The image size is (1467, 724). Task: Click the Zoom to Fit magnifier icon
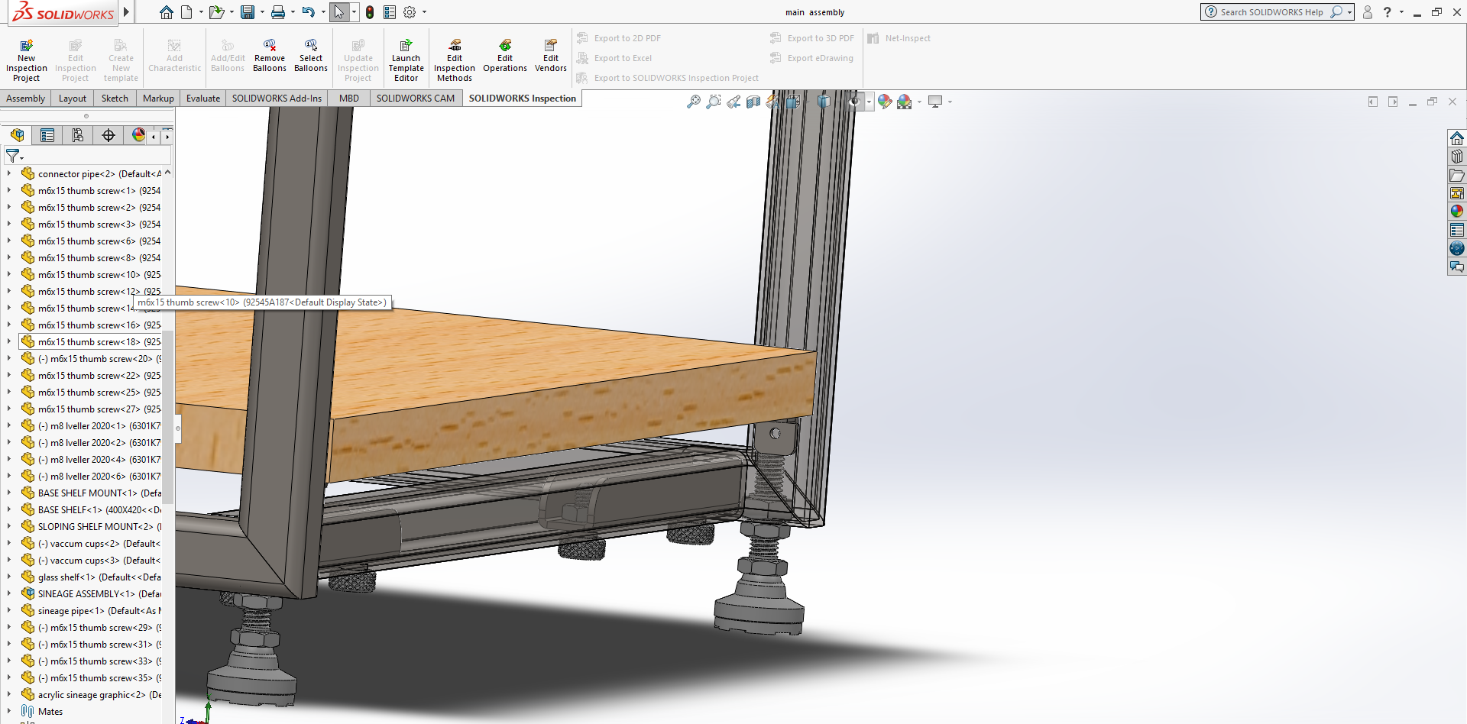tap(693, 102)
